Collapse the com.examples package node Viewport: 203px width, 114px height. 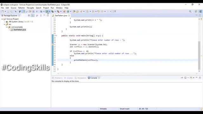(7, 27)
